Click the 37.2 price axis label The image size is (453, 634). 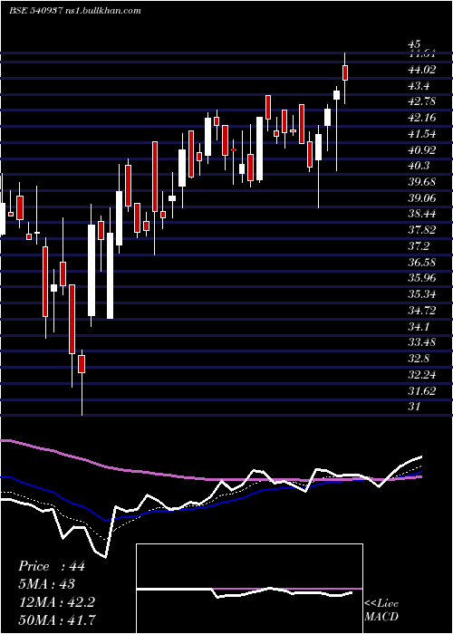tap(419, 246)
